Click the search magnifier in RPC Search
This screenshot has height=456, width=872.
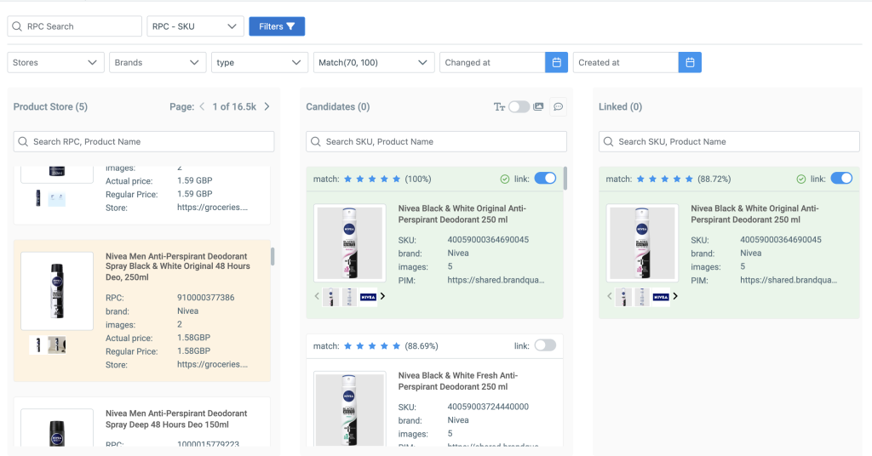pyautogui.click(x=17, y=26)
